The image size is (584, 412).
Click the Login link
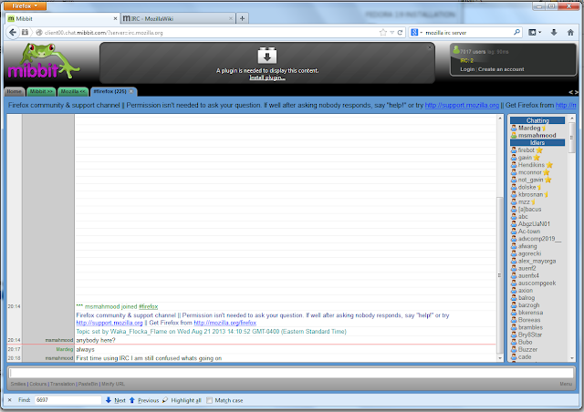(467, 69)
